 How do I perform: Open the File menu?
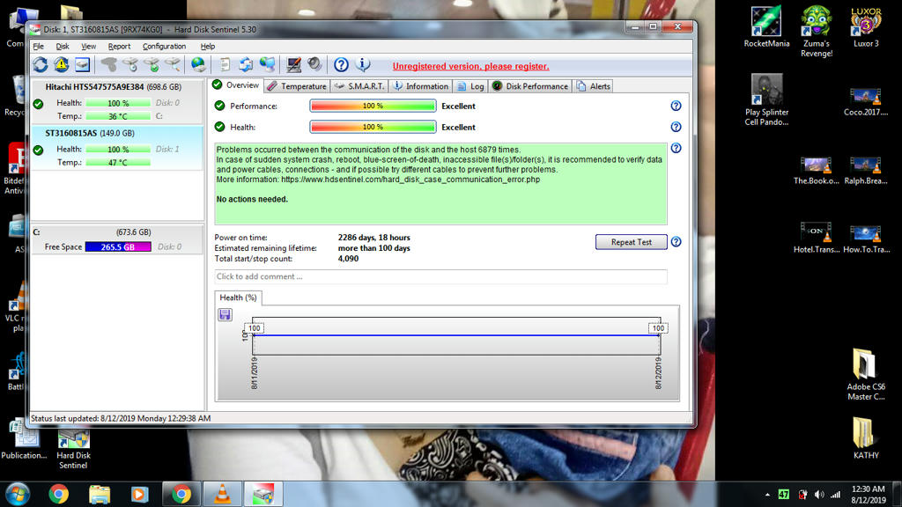38,46
